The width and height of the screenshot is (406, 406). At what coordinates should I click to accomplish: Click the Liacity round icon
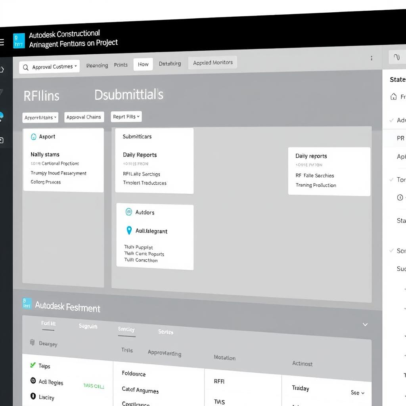pyautogui.click(x=33, y=396)
